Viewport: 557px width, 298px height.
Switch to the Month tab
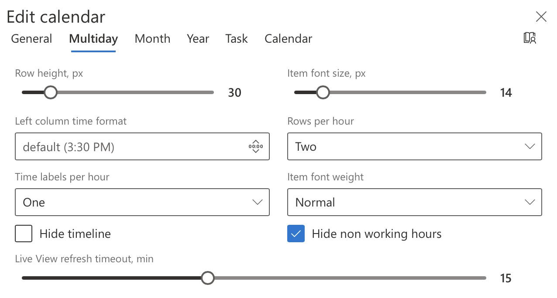[x=152, y=39]
